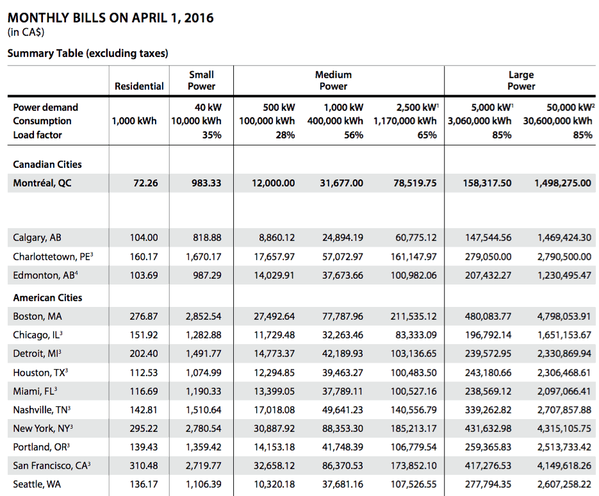Click the Residential column header
The image size is (599, 496).
139,86
